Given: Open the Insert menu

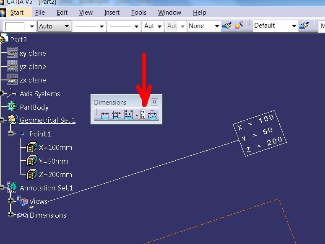Looking at the screenshot, I should click(x=112, y=13).
